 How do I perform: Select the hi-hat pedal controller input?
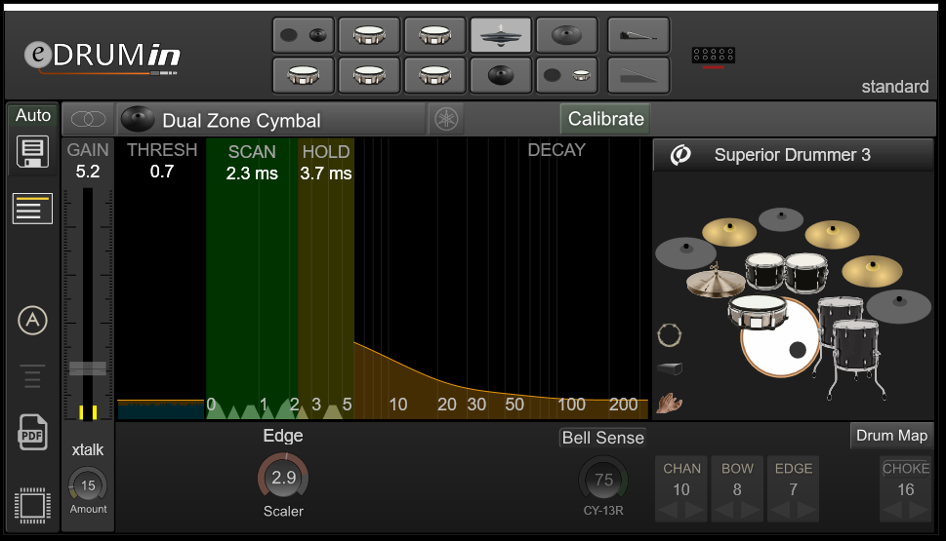point(638,35)
